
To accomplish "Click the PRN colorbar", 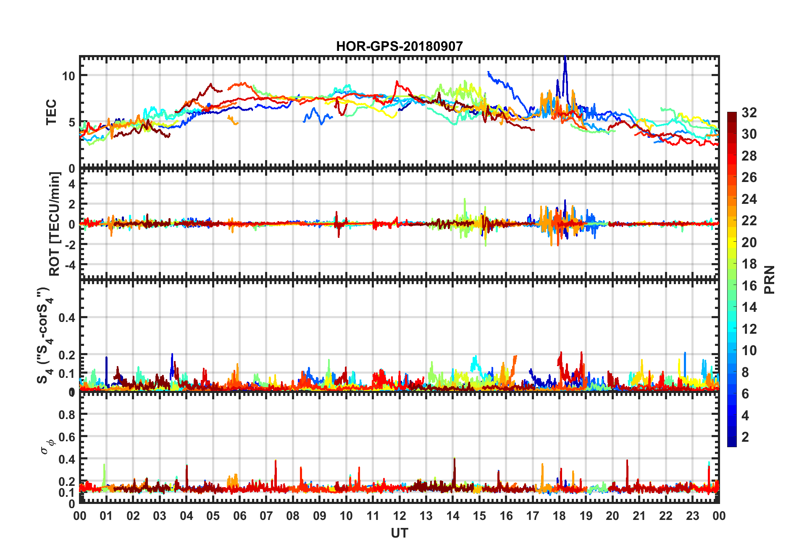I will (732, 279).
